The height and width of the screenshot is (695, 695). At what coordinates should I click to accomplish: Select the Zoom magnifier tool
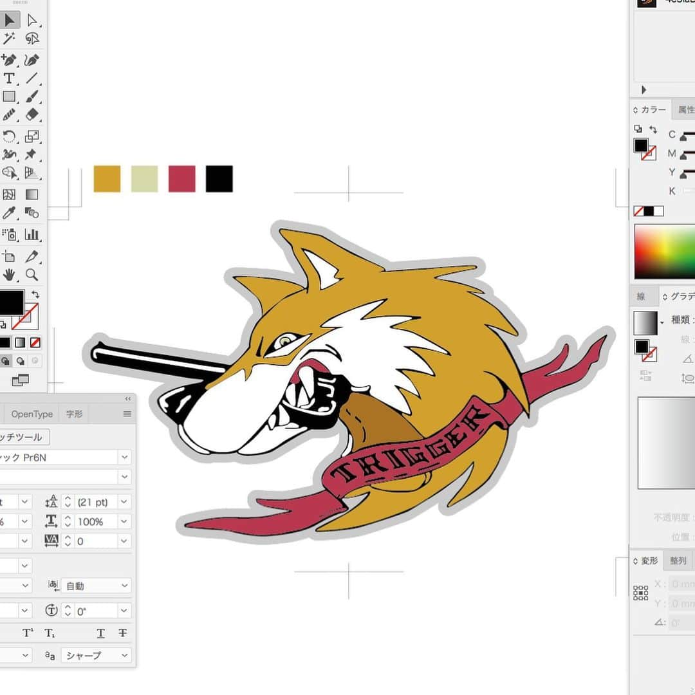click(x=32, y=275)
